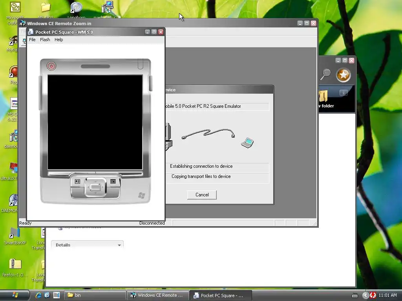402x301 pixels.
Task: Click the 'Ready' status bar text
Action: [x=26, y=223]
